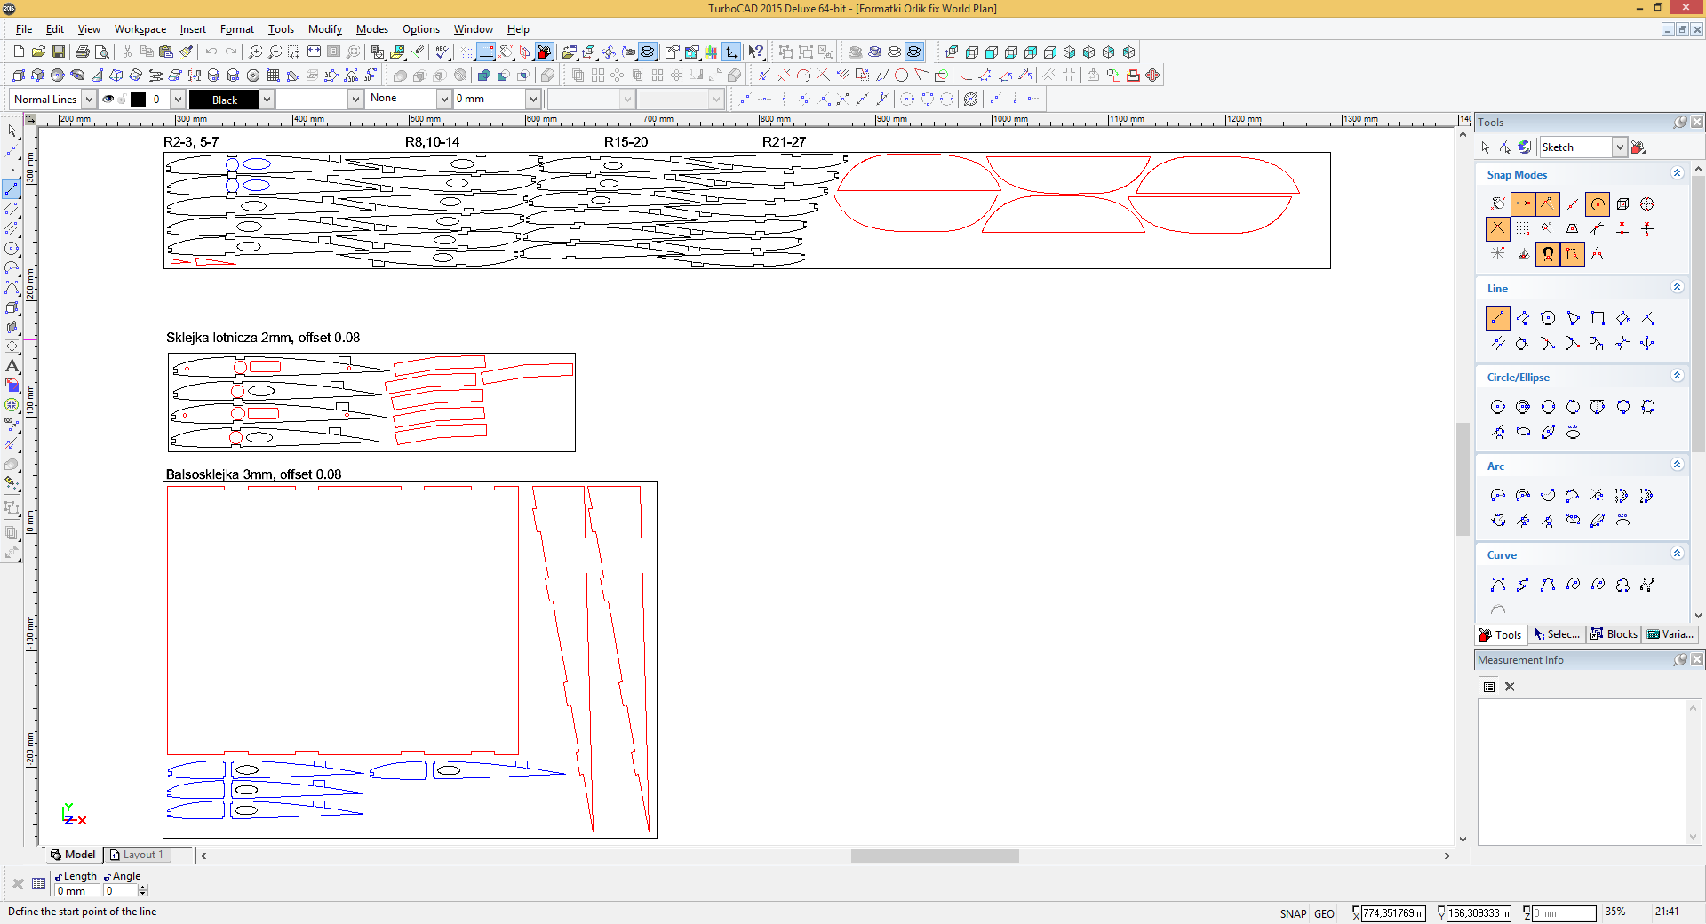Open the Modify menu
Viewport: 1706px width, 924px height.
point(324,29)
